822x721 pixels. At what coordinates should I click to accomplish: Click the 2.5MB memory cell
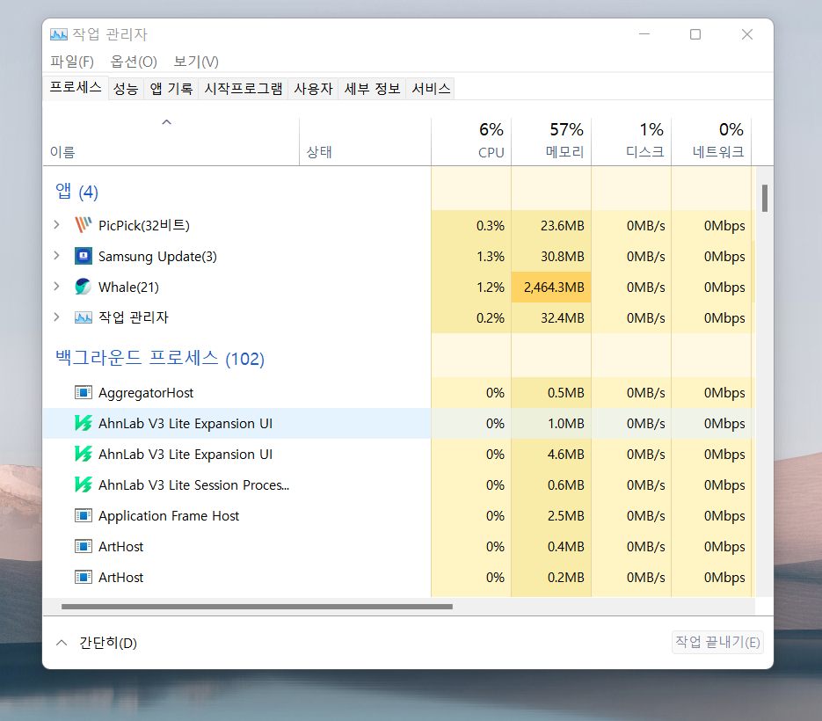click(x=551, y=516)
